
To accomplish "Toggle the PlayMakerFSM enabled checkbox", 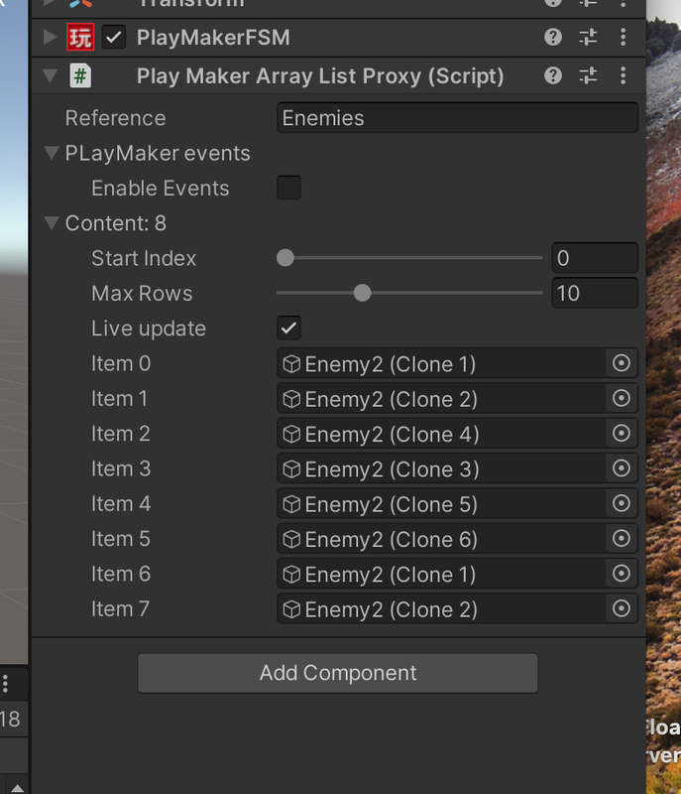I will click(x=114, y=37).
